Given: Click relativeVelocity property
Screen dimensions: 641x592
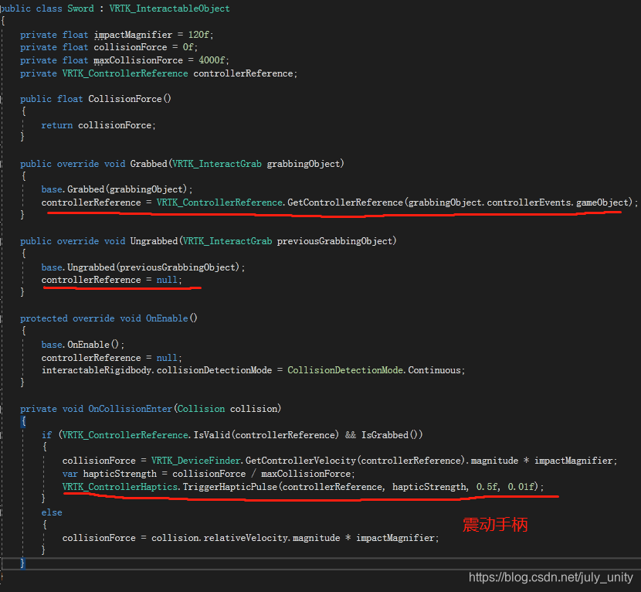Looking at the screenshot, I should [x=246, y=538].
